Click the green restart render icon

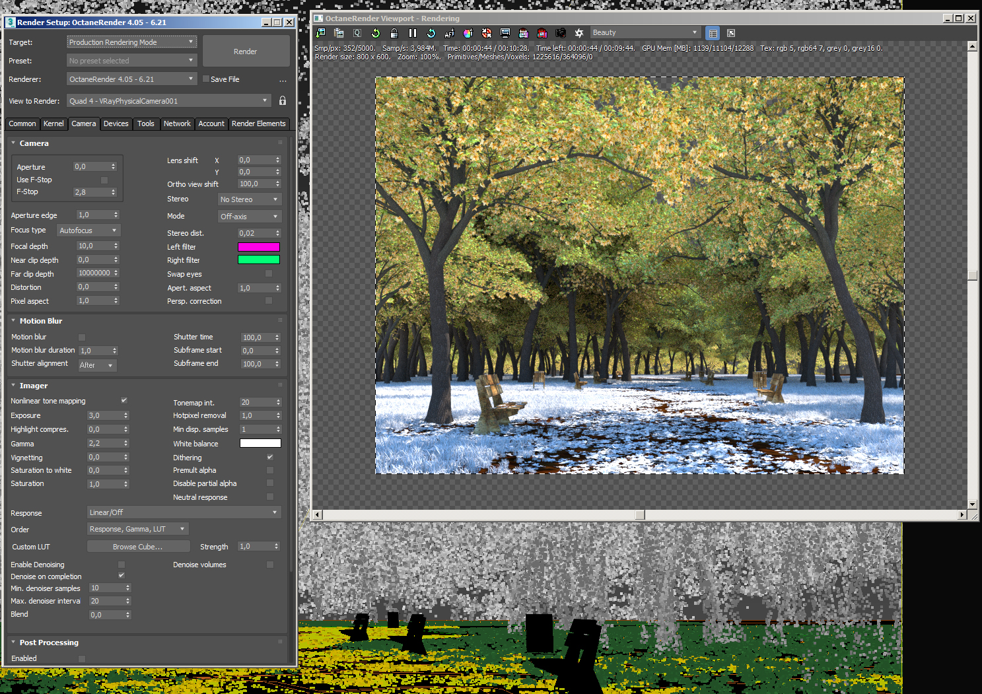tap(376, 33)
